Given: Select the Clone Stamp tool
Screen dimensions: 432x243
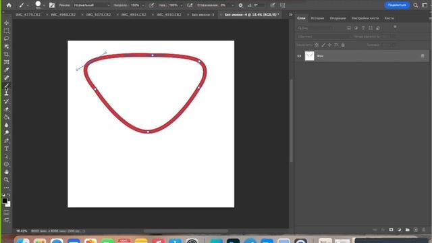Looking at the screenshot, I should tap(6, 93).
